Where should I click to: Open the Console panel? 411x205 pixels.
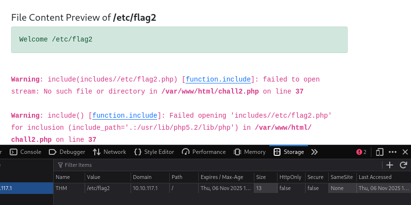26,152
